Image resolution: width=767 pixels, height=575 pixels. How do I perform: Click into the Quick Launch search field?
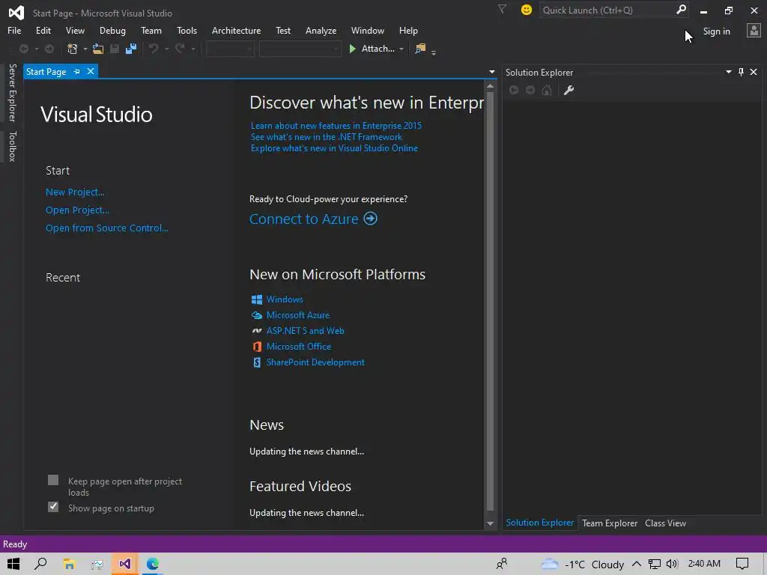pyautogui.click(x=607, y=10)
